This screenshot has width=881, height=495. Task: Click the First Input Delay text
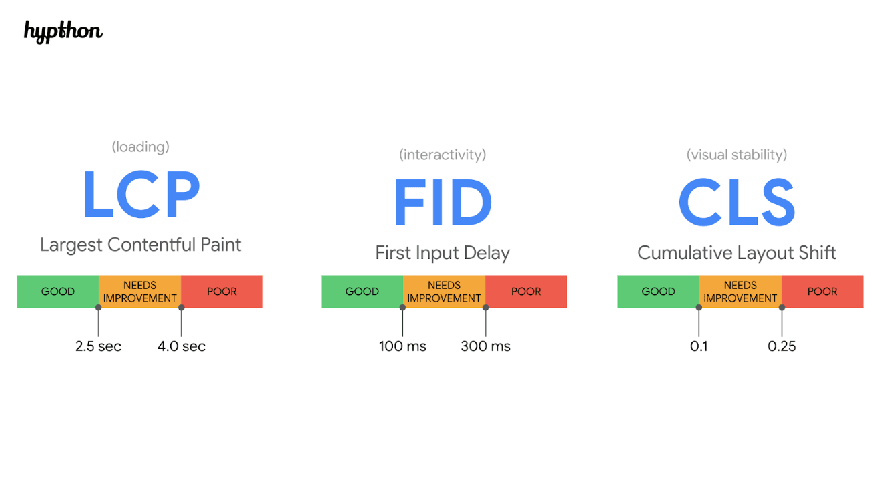click(443, 253)
